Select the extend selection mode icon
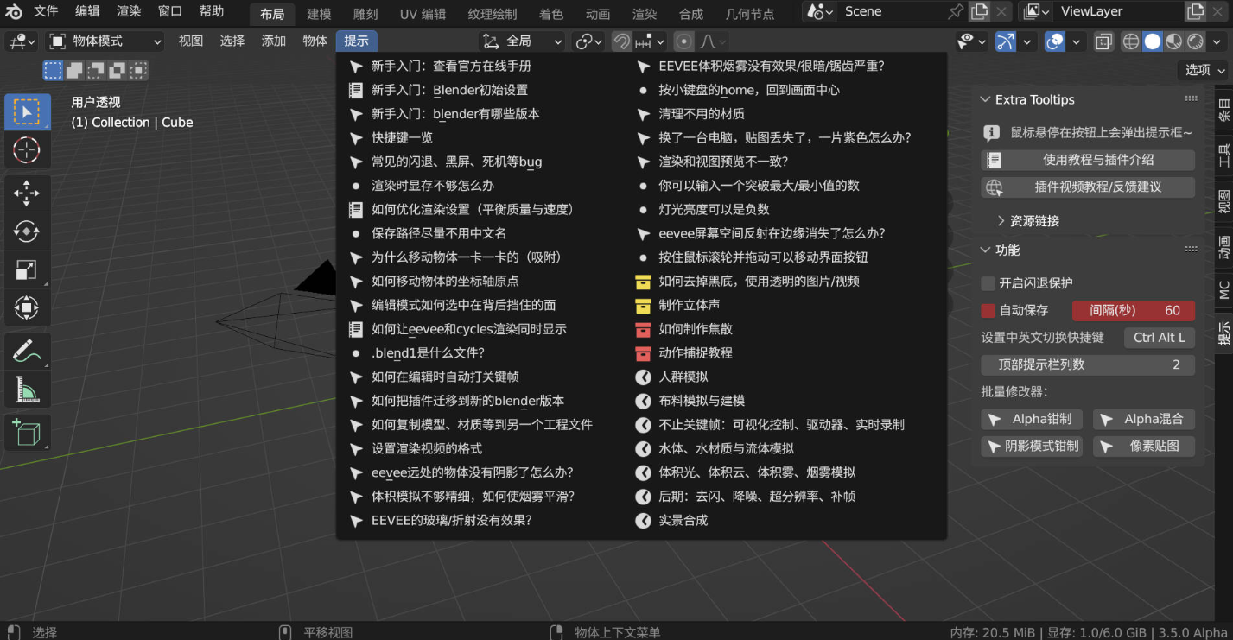The image size is (1233, 640). pos(74,71)
